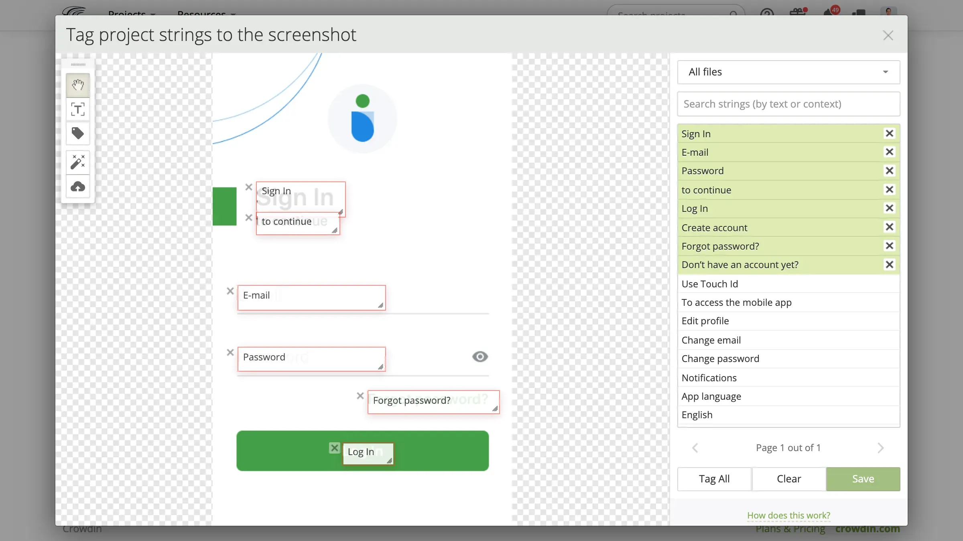Select 'App language' string item
Viewport: 963px width, 541px height.
click(711, 395)
